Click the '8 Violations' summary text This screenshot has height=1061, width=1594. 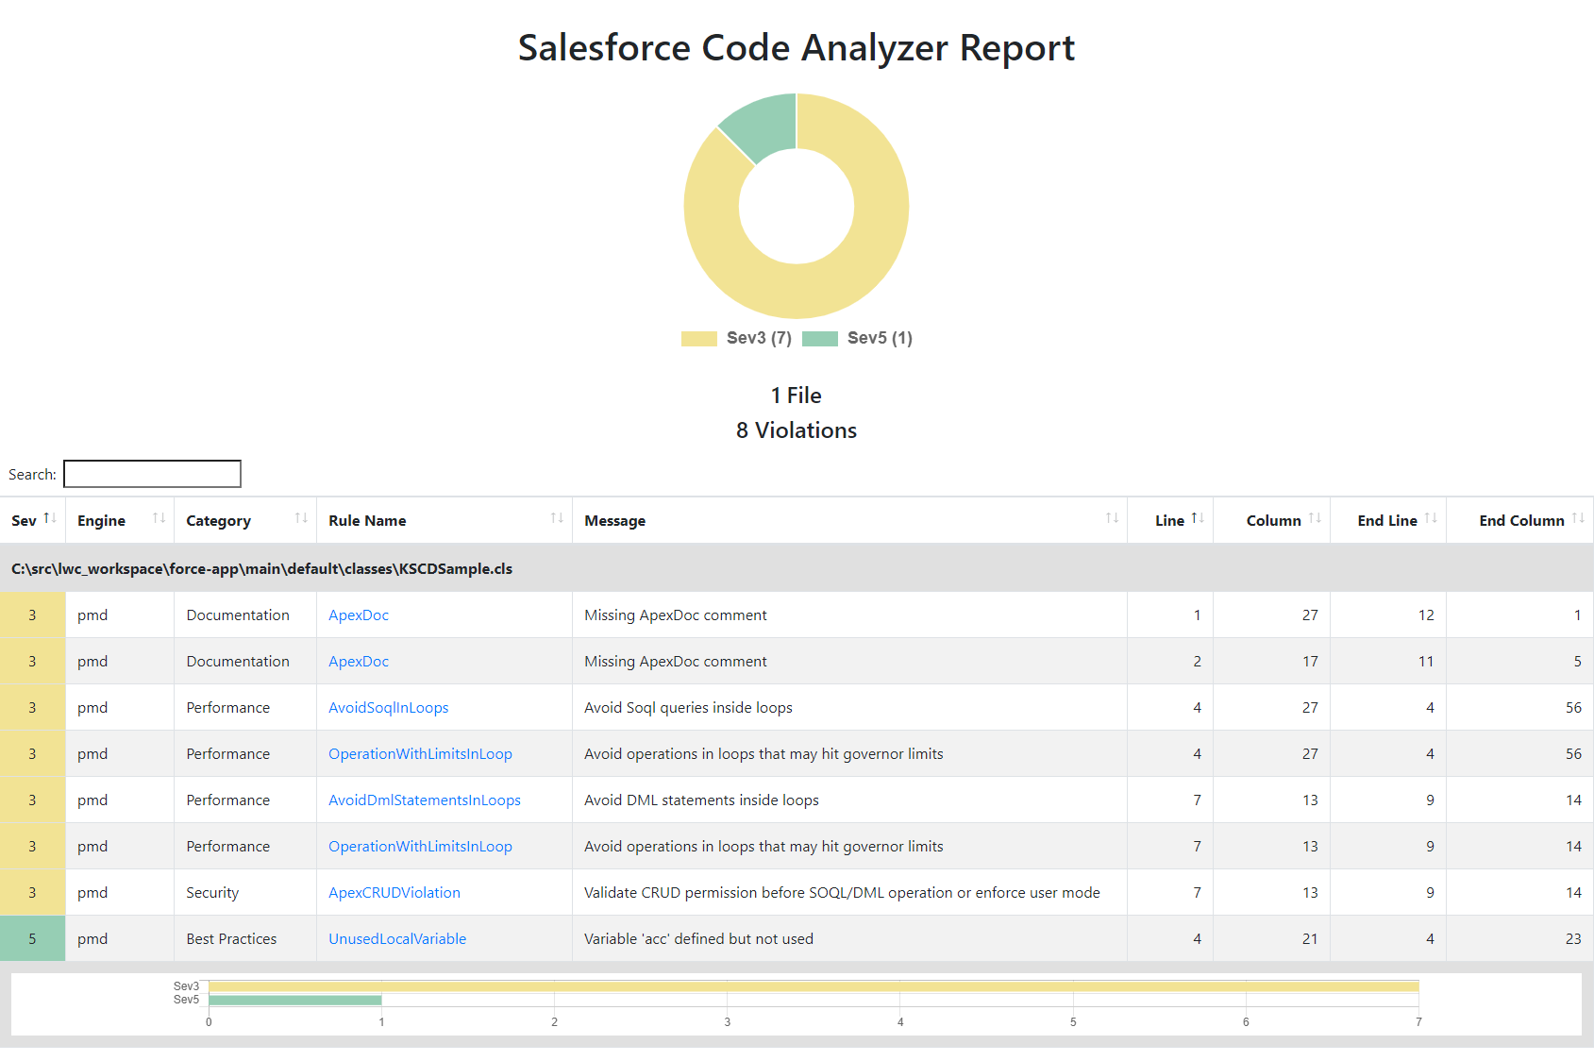pos(797,430)
